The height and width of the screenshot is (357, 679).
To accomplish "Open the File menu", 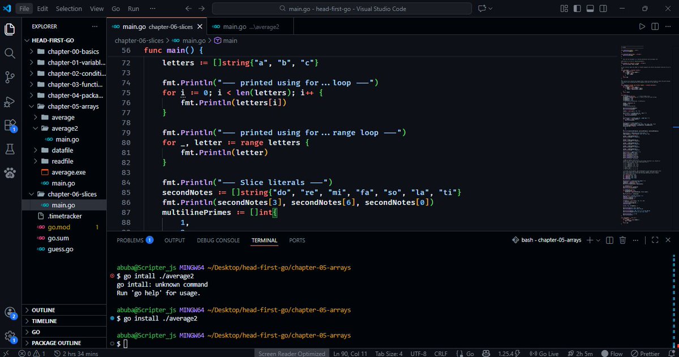I will point(24,8).
